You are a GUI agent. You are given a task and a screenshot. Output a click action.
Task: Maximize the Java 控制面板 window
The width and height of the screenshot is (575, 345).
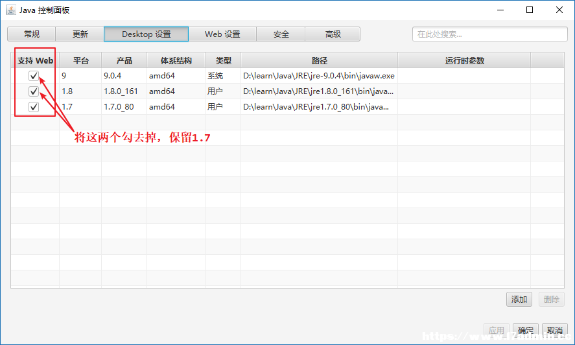[530, 10]
